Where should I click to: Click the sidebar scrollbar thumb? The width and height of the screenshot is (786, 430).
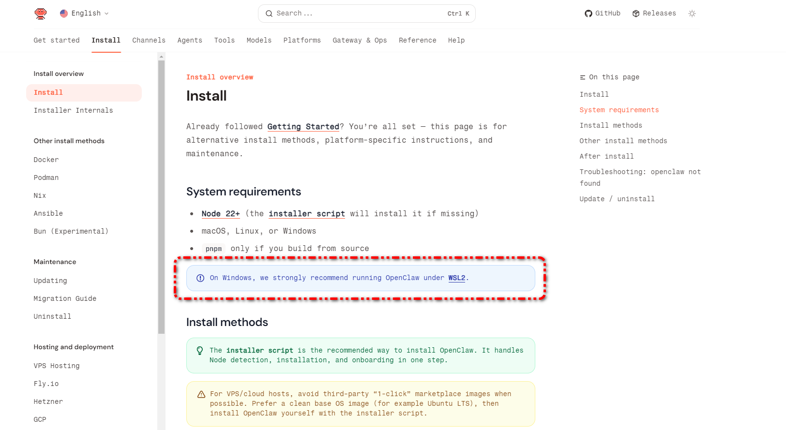(x=161, y=193)
